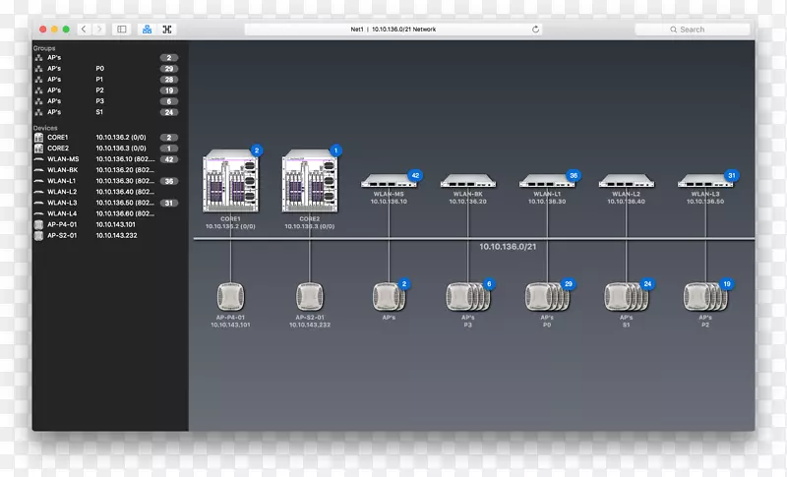Viewport: 787px width, 477px height.
Task: Select the CORE1 switch icon in the diagram
Action: click(x=229, y=182)
